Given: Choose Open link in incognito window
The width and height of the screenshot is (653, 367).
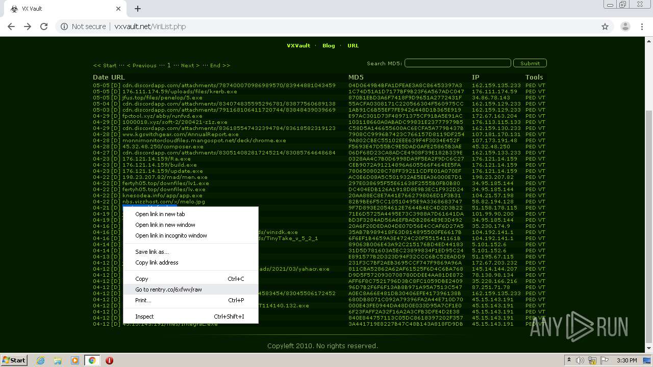Looking at the screenshot, I should tap(191, 235).
